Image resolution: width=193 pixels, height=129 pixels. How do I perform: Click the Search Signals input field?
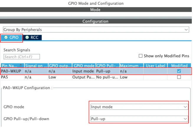tap(22, 57)
